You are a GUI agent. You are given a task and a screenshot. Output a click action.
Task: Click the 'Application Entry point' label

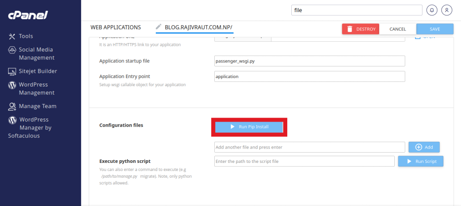[x=125, y=76]
